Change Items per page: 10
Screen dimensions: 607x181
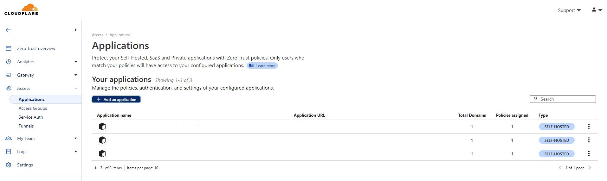click(x=143, y=168)
